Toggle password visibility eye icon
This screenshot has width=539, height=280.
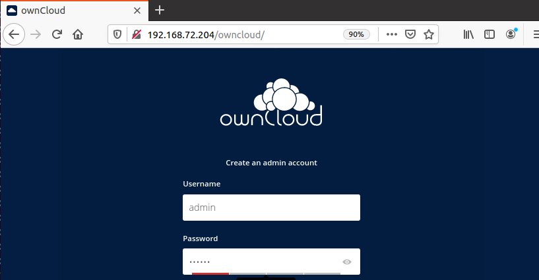pos(347,262)
